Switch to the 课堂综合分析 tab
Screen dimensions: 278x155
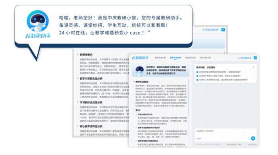point(160,58)
